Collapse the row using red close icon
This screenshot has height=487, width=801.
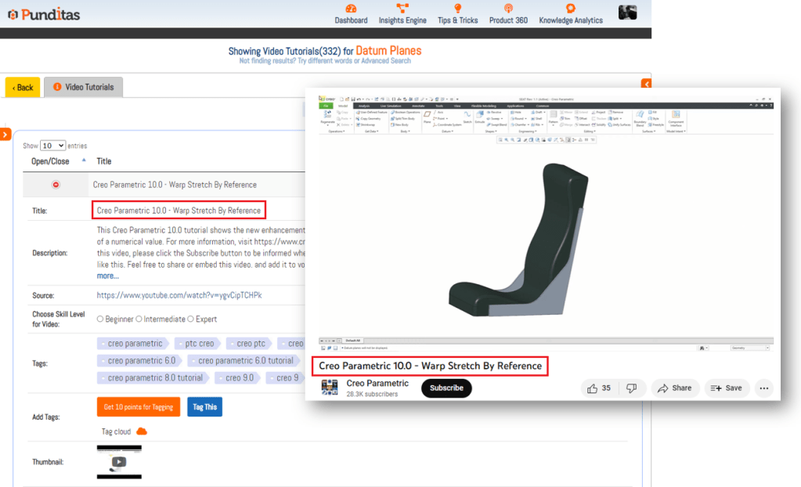(56, 185)
